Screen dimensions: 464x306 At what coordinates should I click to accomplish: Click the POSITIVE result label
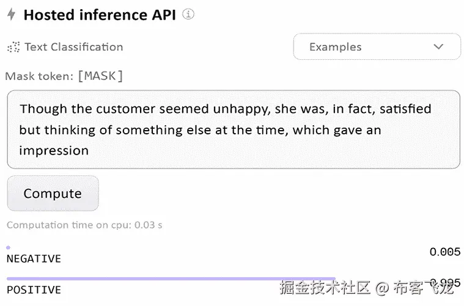34,290
